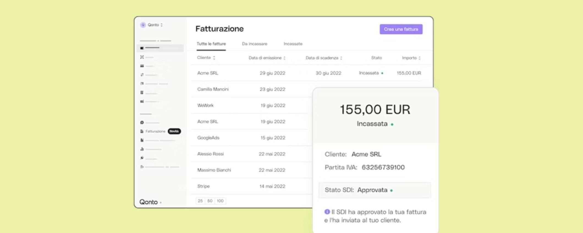Sort invoices by Cliente column
This screenshot has width=583, height=233.
point(206,58)
